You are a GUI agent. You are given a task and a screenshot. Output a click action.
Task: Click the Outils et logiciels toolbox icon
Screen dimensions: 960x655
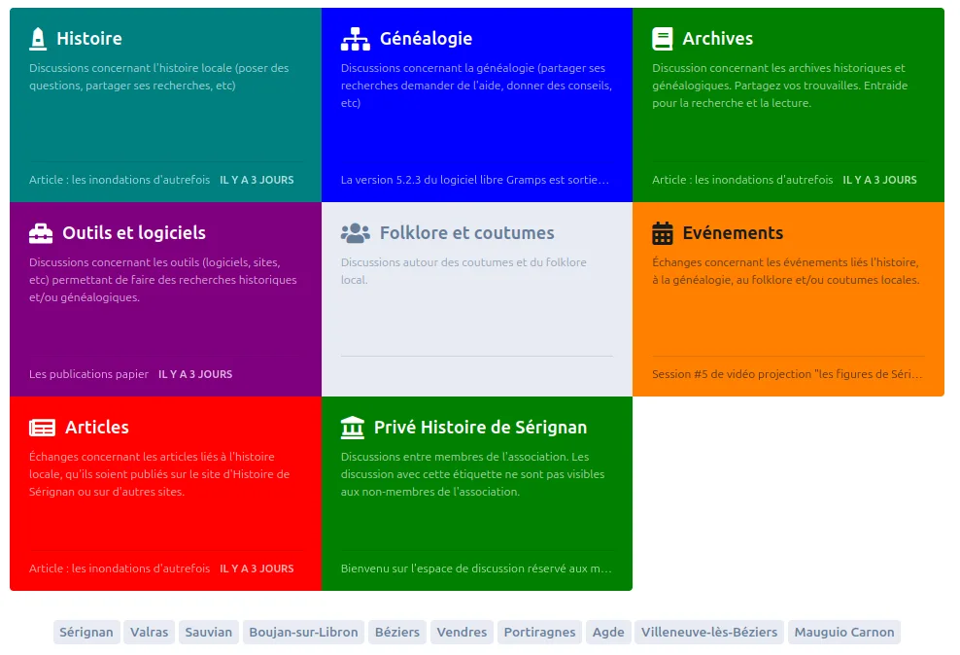pyautogui.click(x=41, y=233)
